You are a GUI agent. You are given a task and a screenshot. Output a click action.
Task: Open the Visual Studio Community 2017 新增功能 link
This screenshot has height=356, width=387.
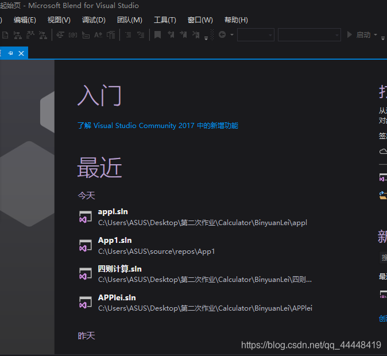click(158, 125)
